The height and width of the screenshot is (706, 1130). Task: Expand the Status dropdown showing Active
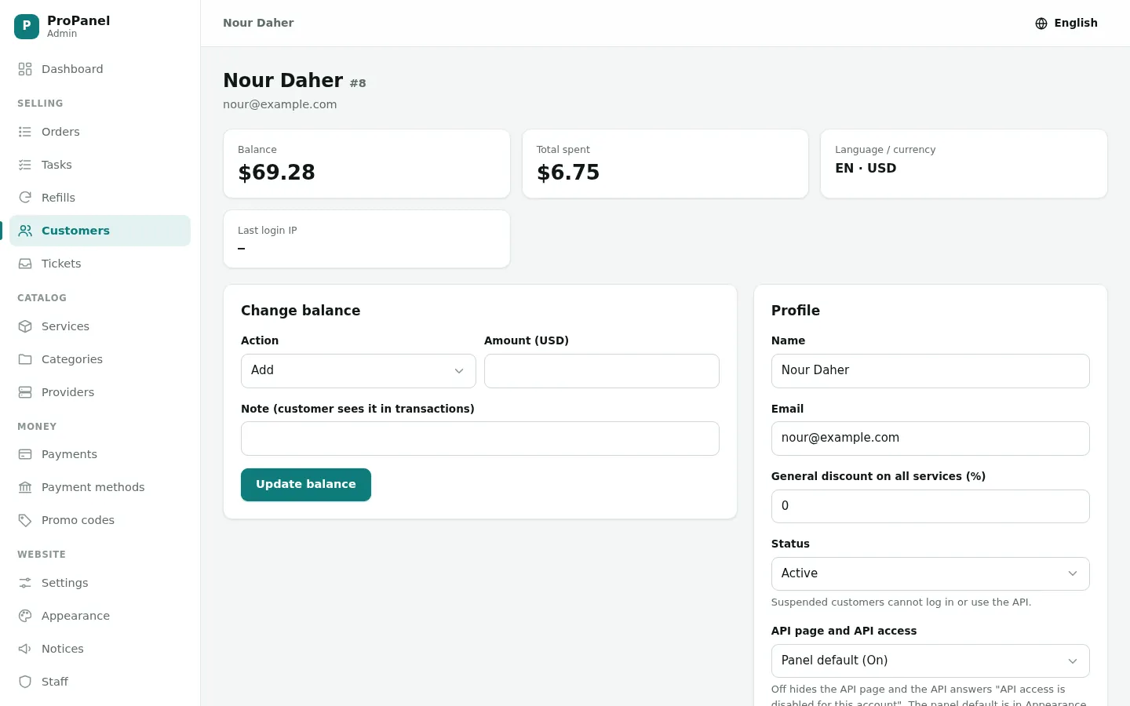click(931, 573)
